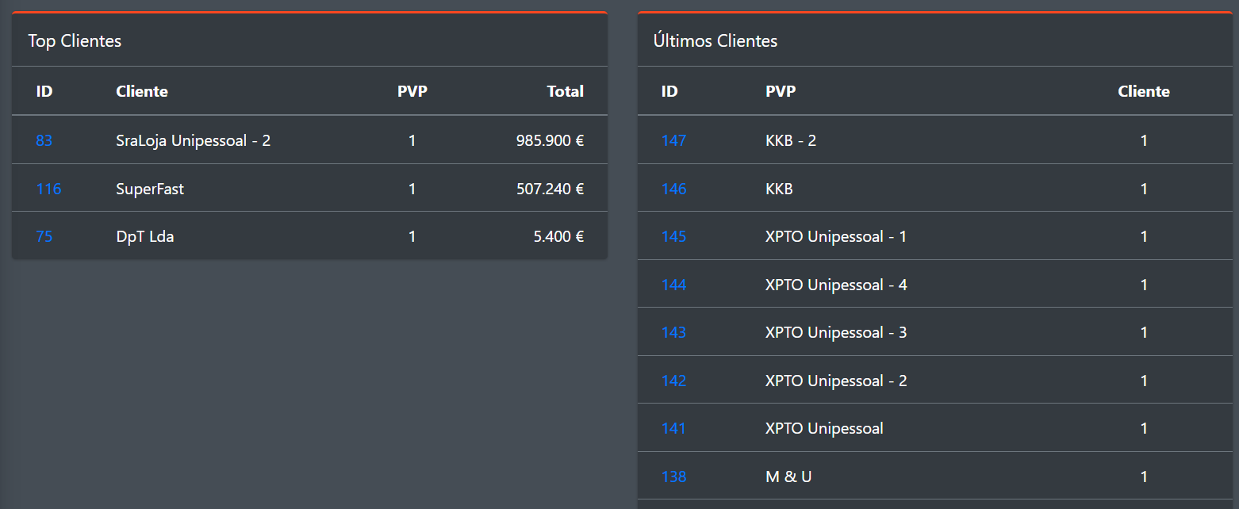The height and width of the screenshot is (509, 1239).
Task: Select the M & U entry
Action: (x=788, y=476)
